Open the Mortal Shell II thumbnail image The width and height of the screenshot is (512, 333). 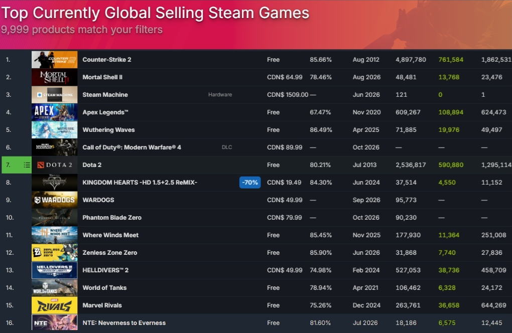55,77
